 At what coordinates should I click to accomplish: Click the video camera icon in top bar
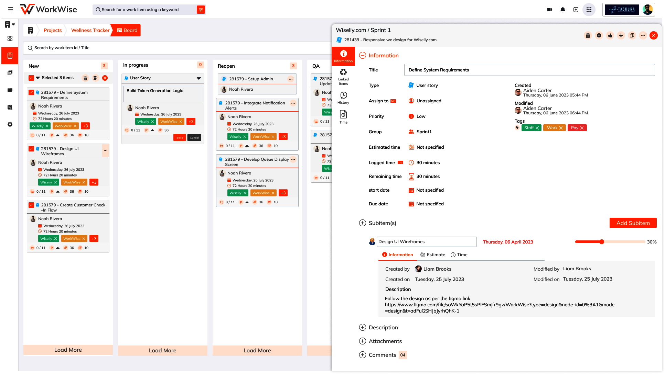coord(550,10)
